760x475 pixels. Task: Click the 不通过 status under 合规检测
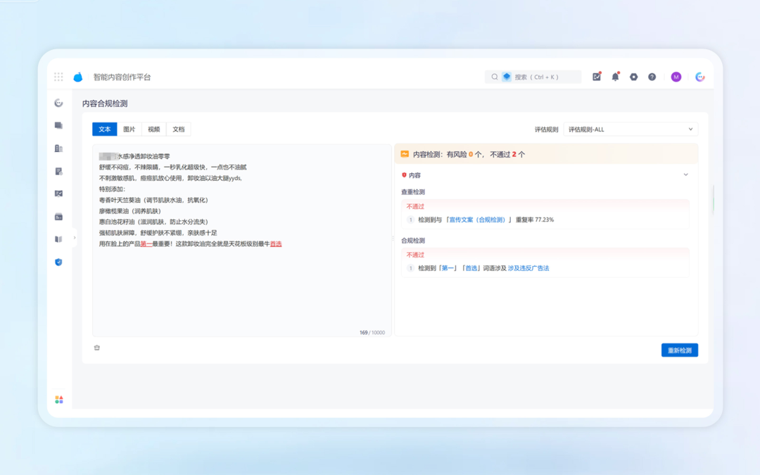point(415,255)
